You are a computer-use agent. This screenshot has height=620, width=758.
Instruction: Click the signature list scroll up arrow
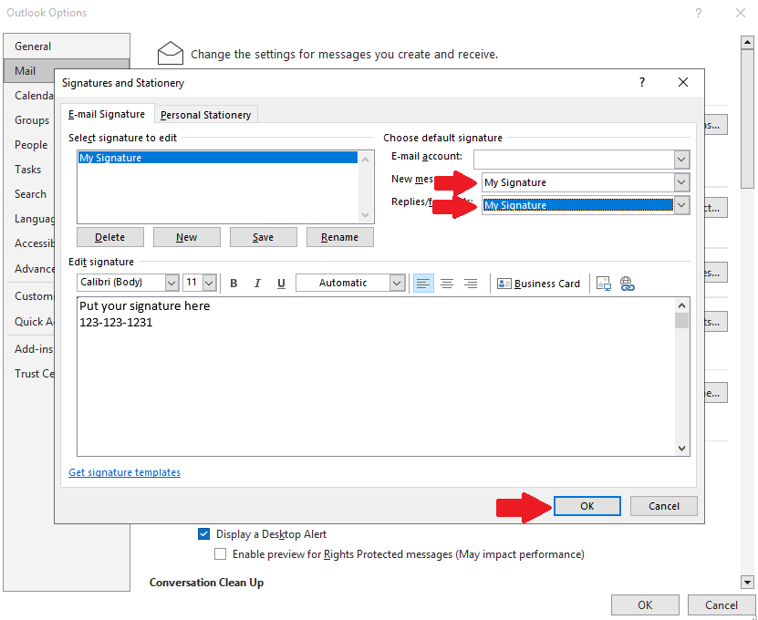[366, 159]
